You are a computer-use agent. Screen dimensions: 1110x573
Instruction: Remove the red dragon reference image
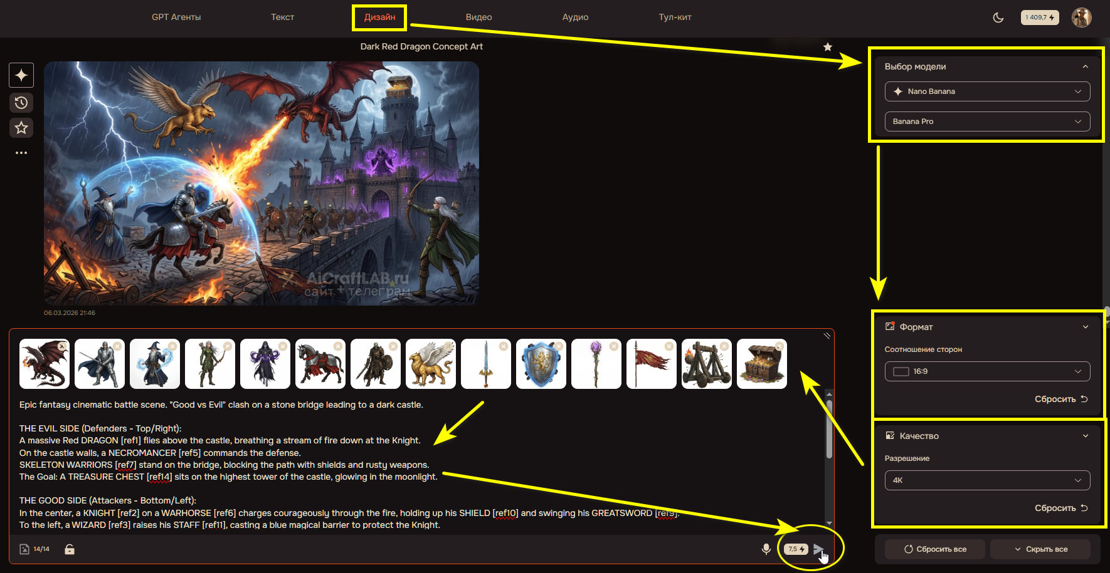click(62, 346)
